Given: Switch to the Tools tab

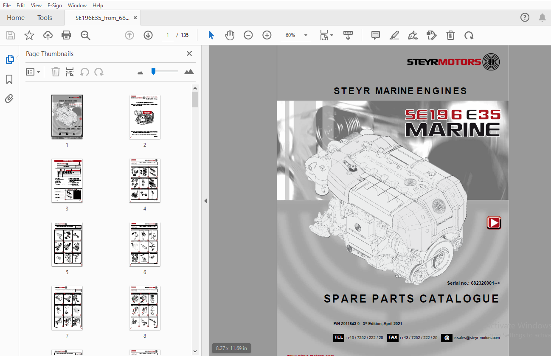Looking at the screenshot, I should point(45,17).
